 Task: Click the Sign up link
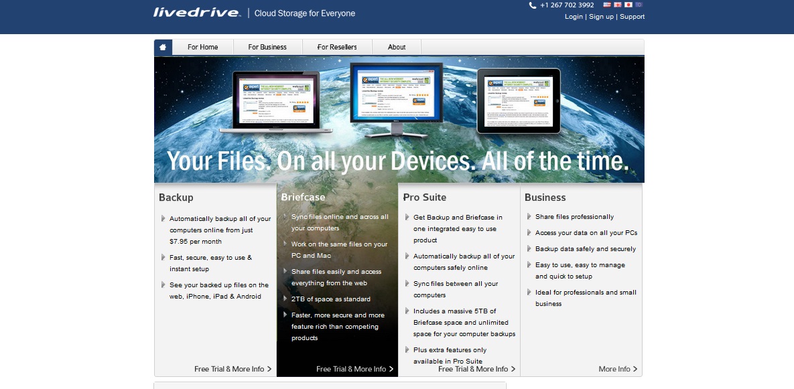(x=601, y=17)
